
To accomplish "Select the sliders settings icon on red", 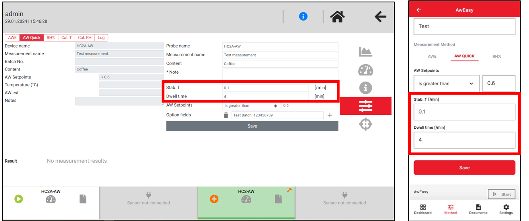I will point(365,106).
